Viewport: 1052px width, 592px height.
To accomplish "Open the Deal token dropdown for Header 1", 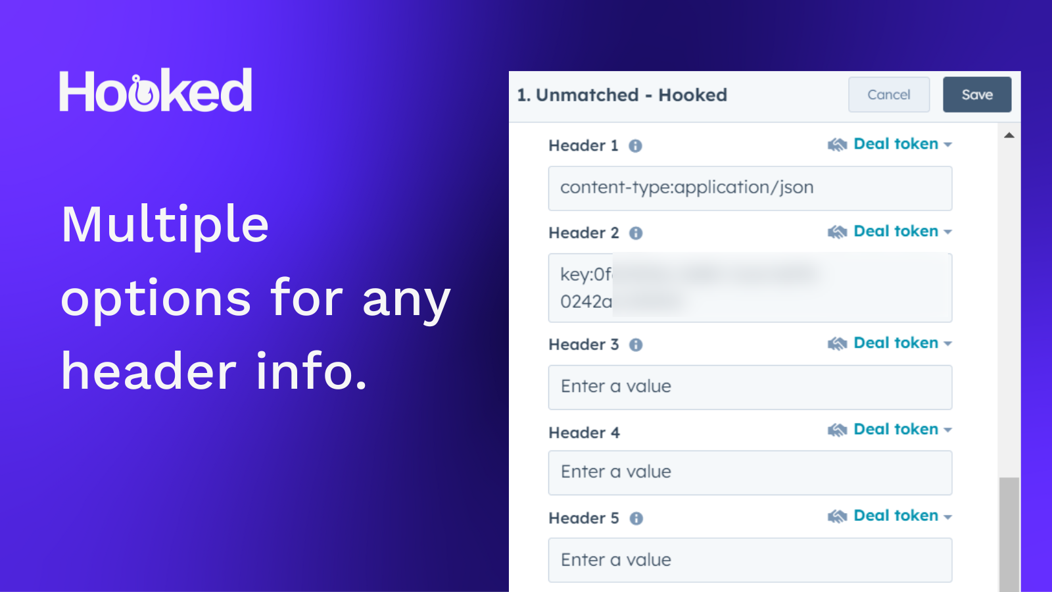I will (947, 144).
